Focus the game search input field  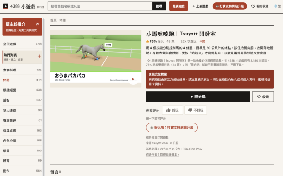100,6
